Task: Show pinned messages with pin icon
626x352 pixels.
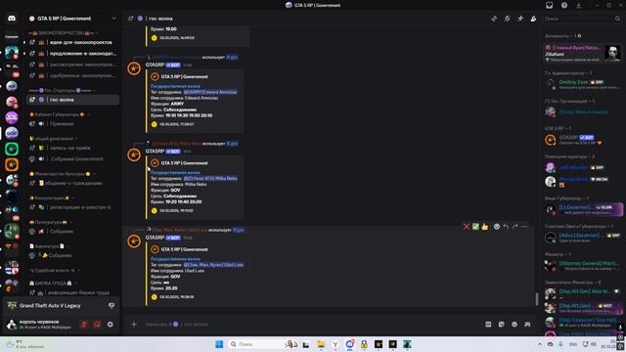Action: tap(520, 19)
